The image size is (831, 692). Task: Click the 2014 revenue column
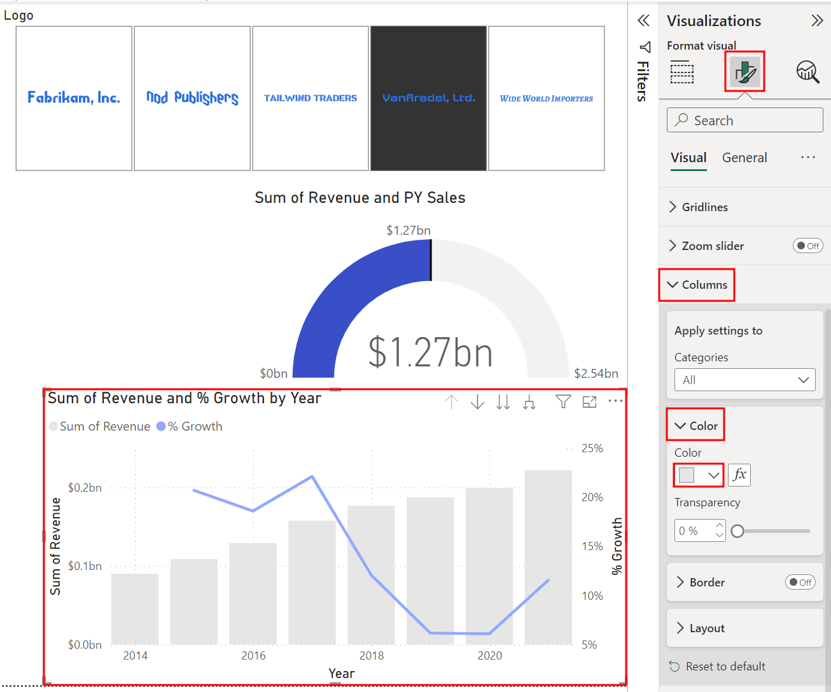click(135, 609)
